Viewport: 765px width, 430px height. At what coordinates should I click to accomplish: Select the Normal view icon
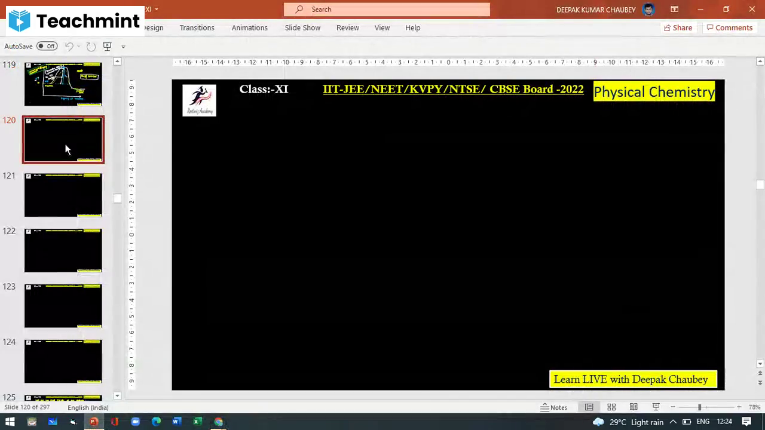[589, 407]
